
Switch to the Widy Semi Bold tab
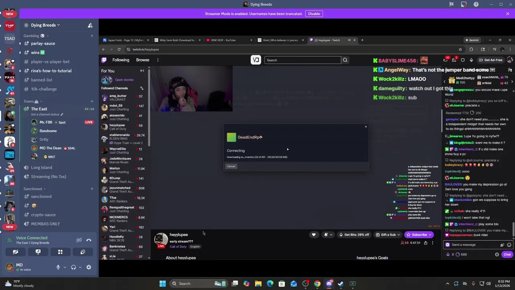[x=177, y=40]
